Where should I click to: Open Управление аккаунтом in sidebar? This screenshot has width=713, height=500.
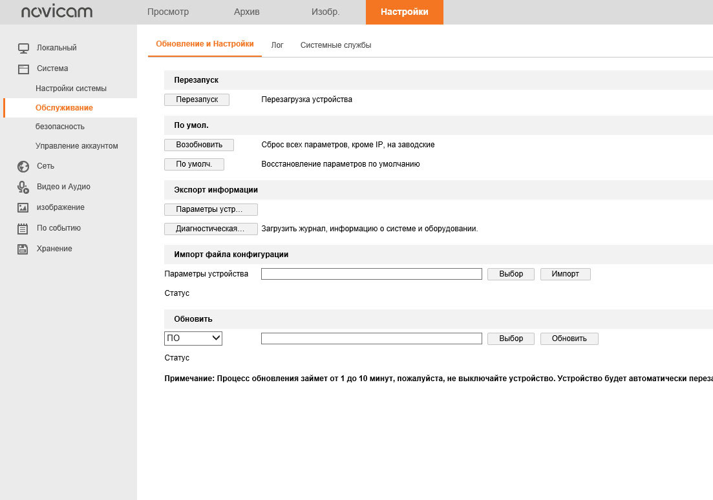(x=77, y=146)
